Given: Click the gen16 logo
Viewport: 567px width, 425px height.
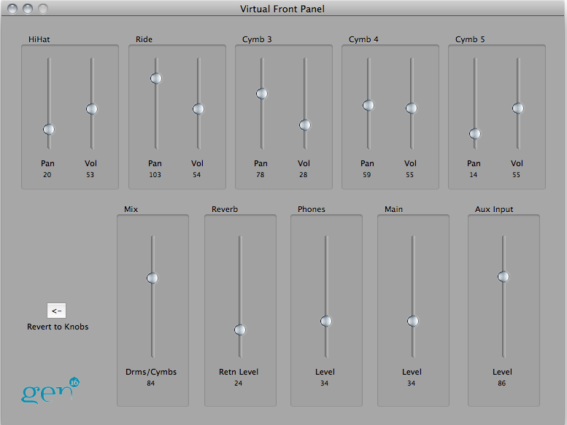Looking at the screenshot, I should (x=50, y=391).
